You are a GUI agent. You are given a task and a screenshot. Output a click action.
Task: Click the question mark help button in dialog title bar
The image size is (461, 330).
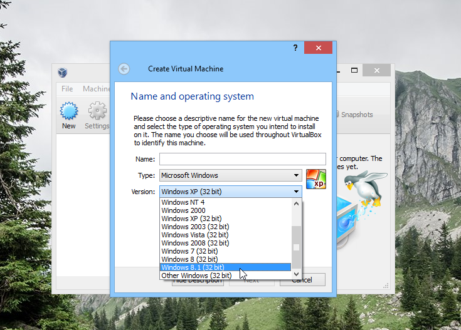(295, 48)
